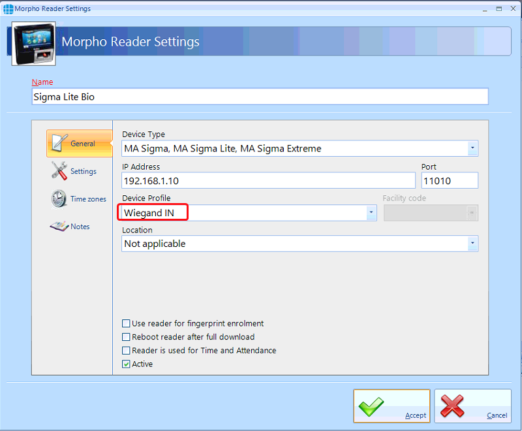Click the Morpho Reader Settings banner heading
The width and height of the screenshot is (522, 431).
click(x=130, y=42)
